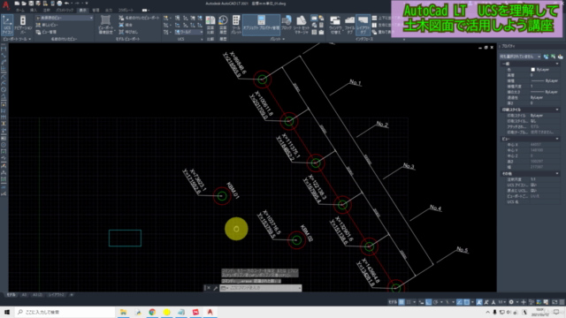The width and height of the screenshot is (566, 318).
Task: Toggle grid display in status bar
Action: coord(402,302)
